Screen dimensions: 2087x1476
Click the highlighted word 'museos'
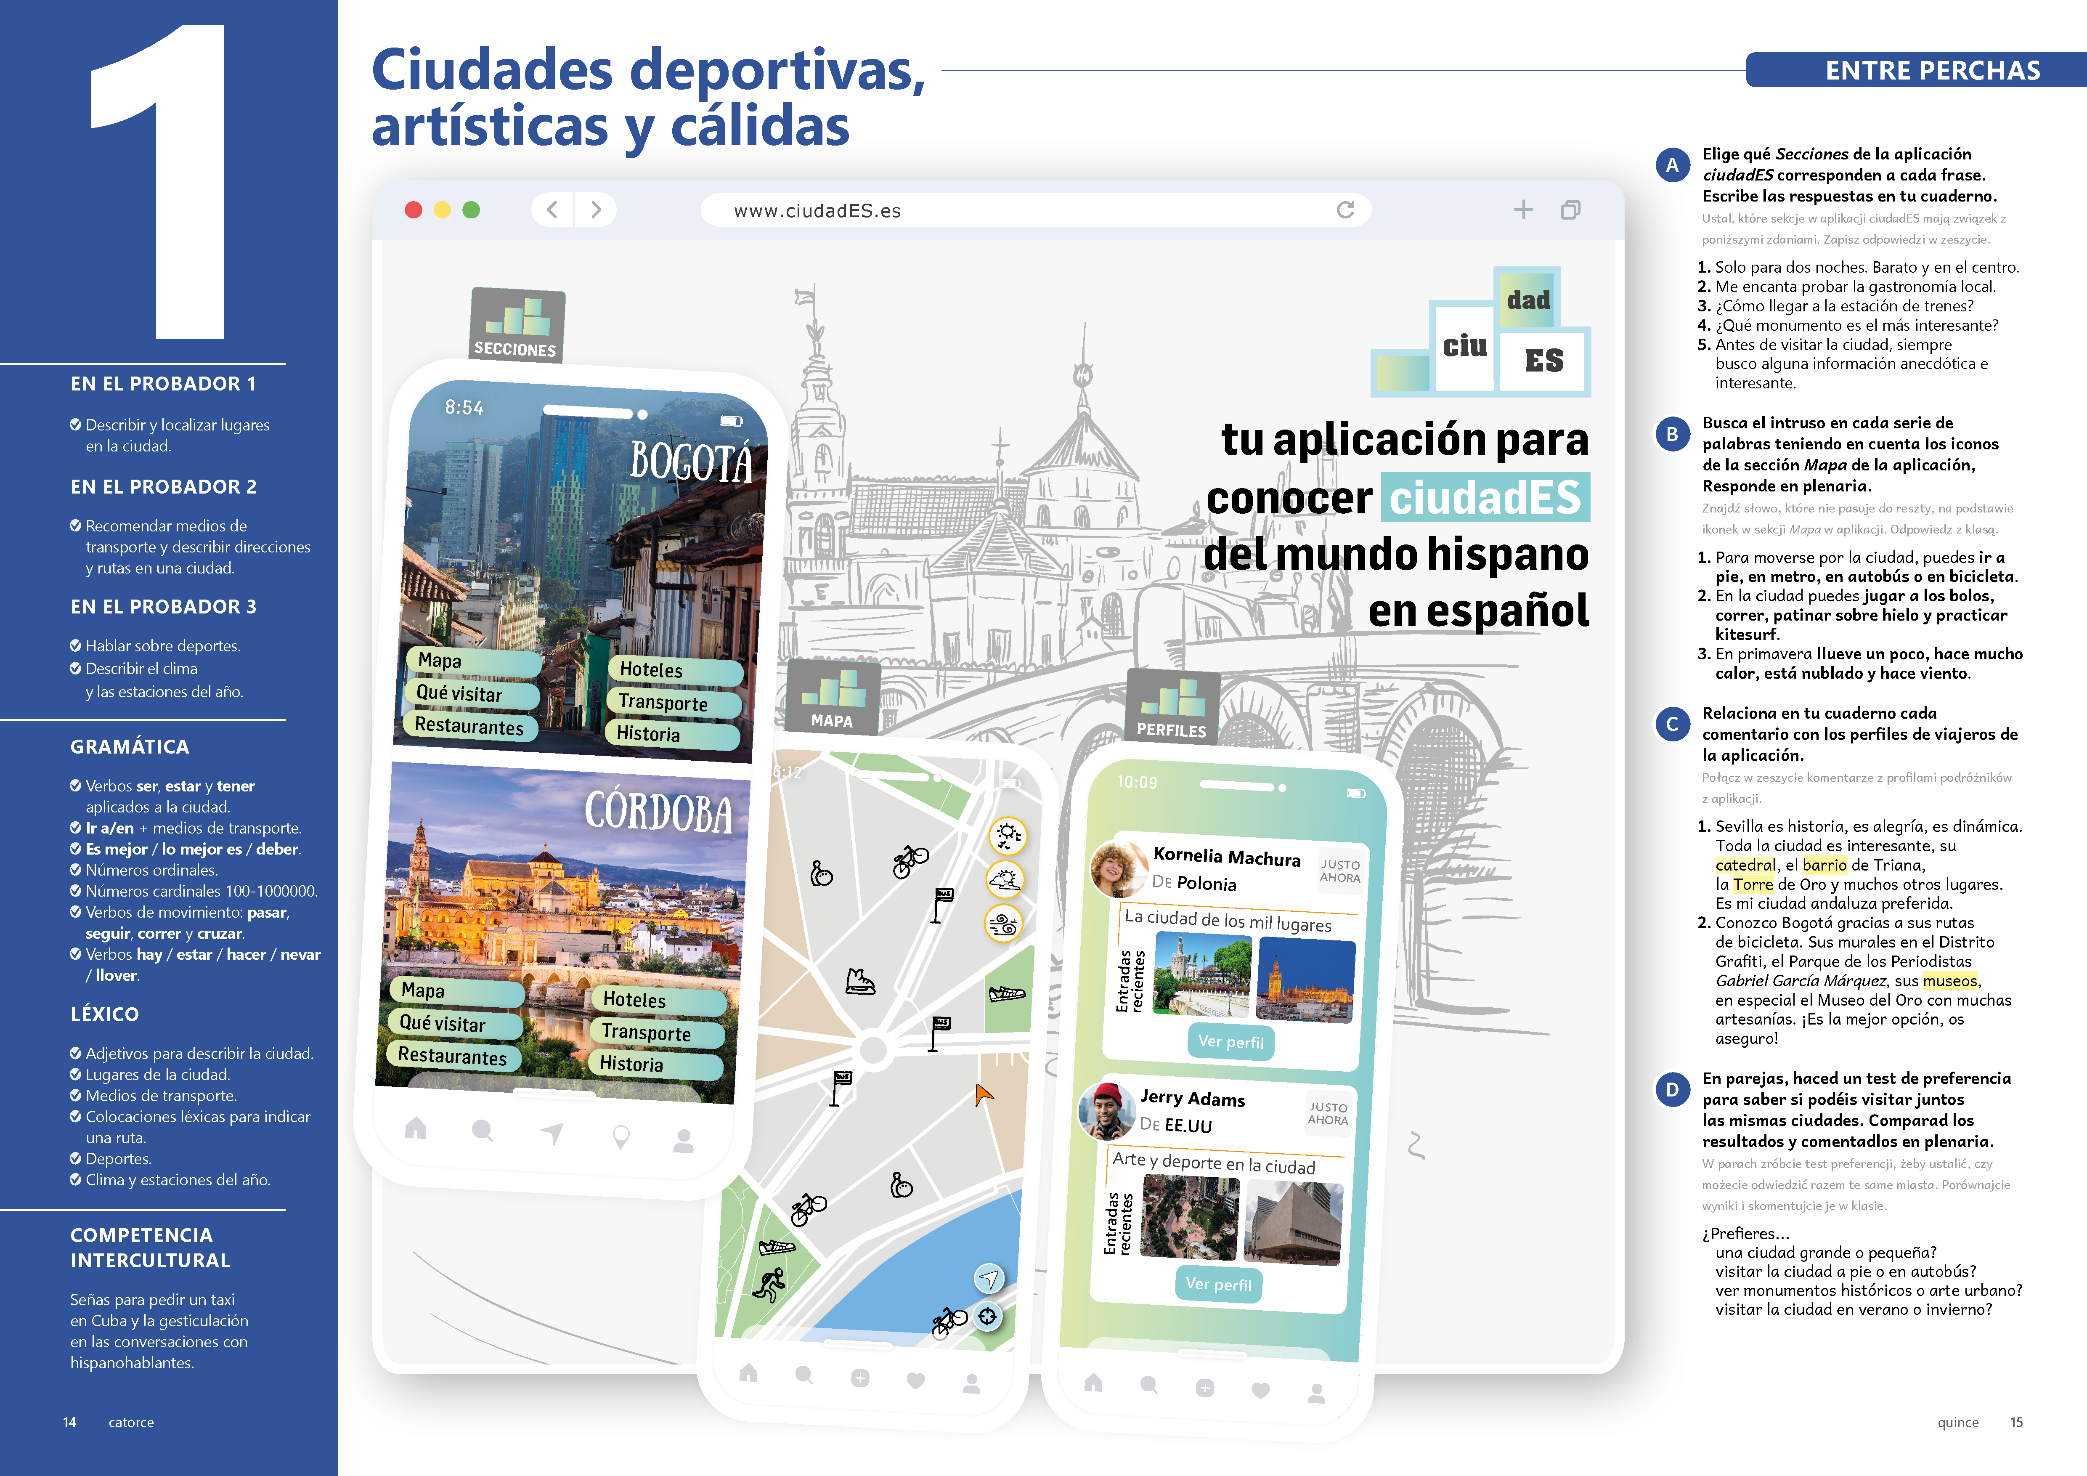pyautogui.click(x=1951, y=981)
